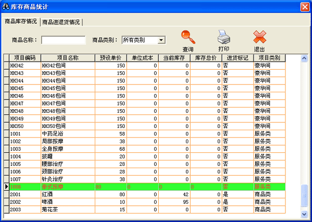
Task: Click the 库存总价 column header
Action: coord(206,58)
